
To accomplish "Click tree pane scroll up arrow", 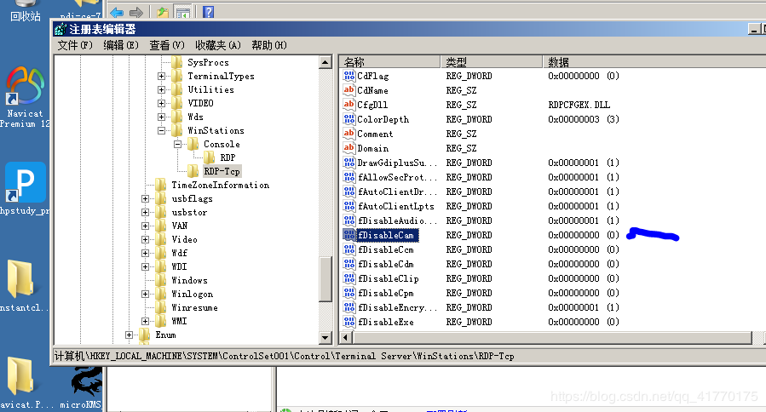I will pyautogui.click(x=325, y=62).
